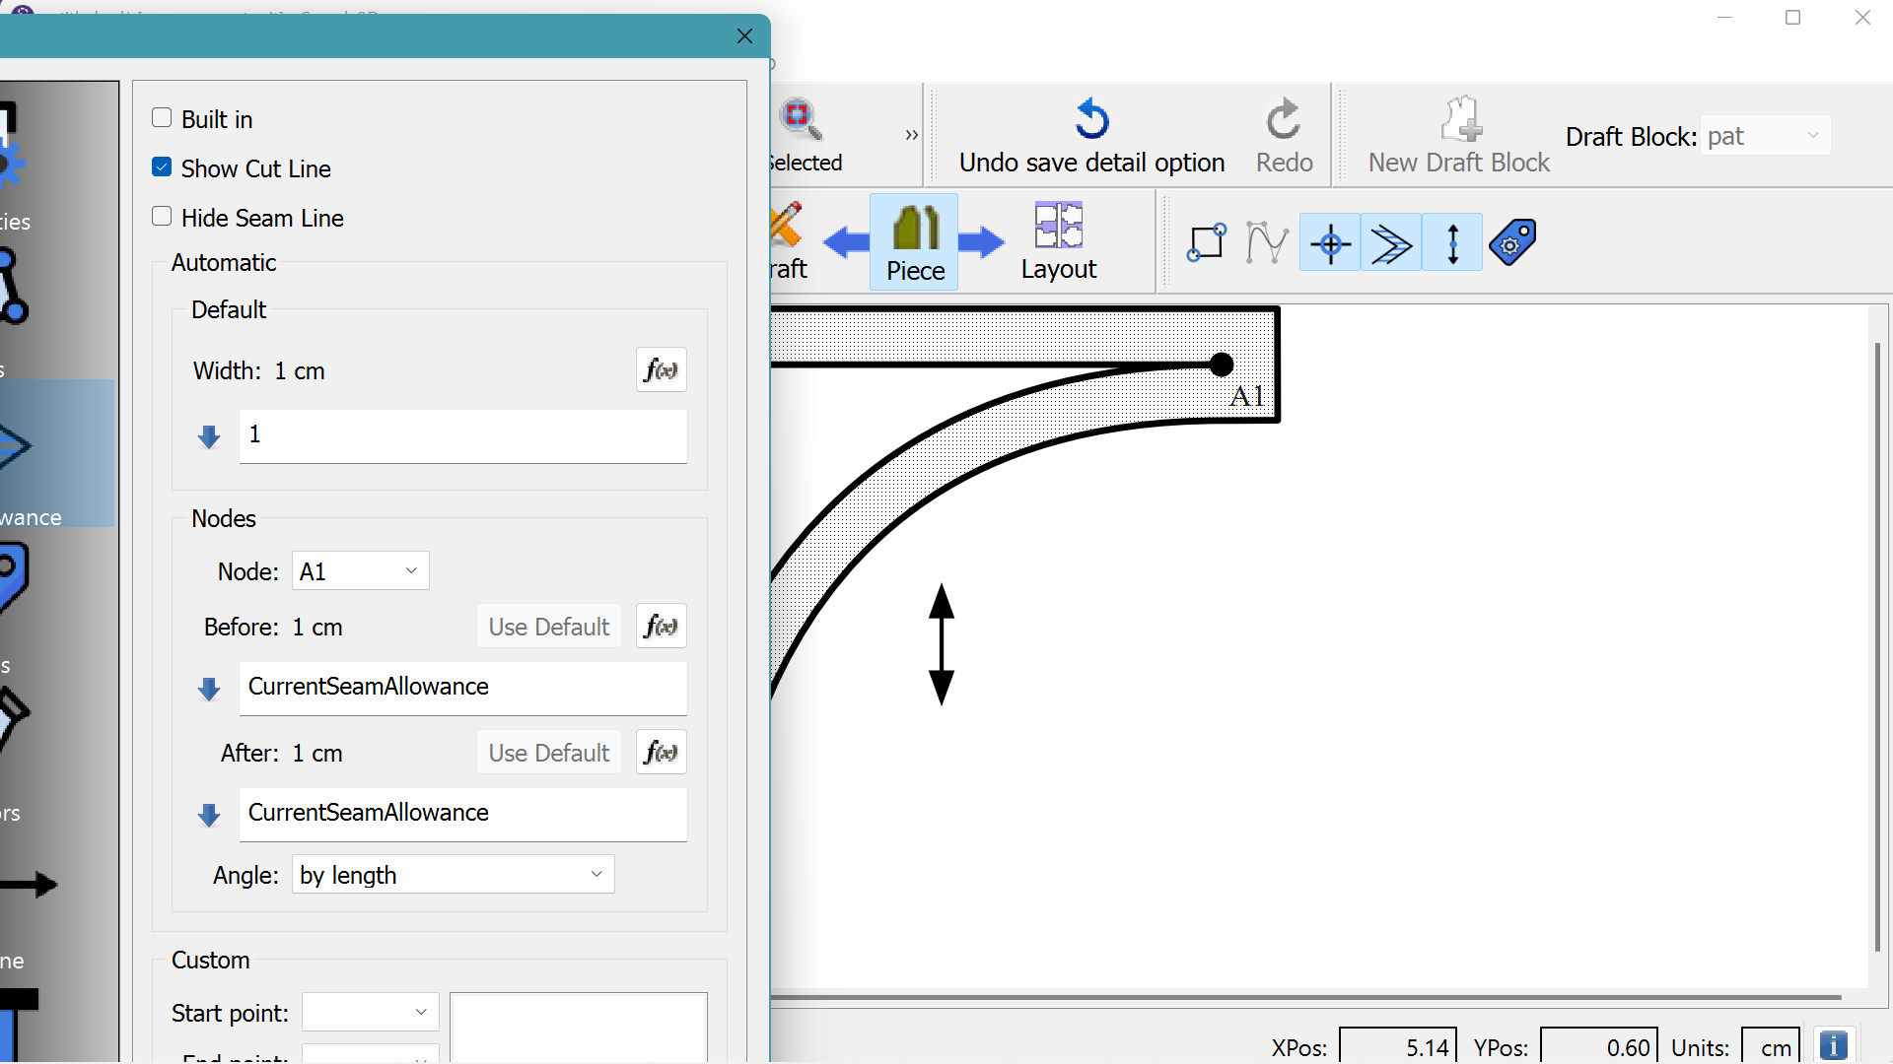1893x1064 pixels.
Task: Click Use Default for Before value
Action: (x=548, y=627)
